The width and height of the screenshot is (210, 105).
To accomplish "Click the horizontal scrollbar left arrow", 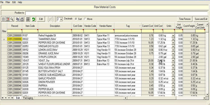I will point(126,98).
